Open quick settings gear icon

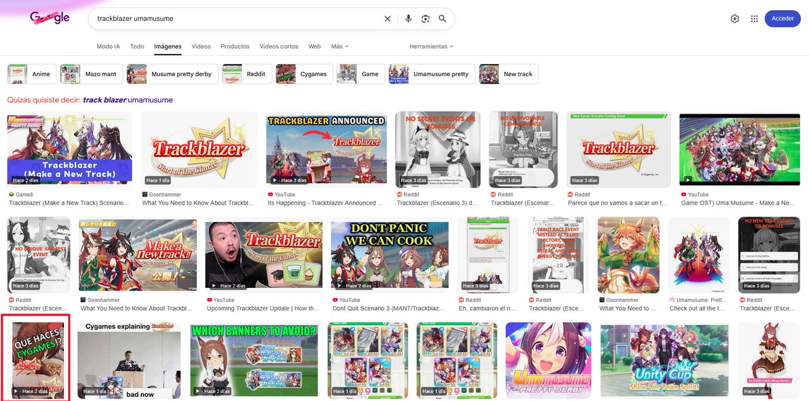735,19
